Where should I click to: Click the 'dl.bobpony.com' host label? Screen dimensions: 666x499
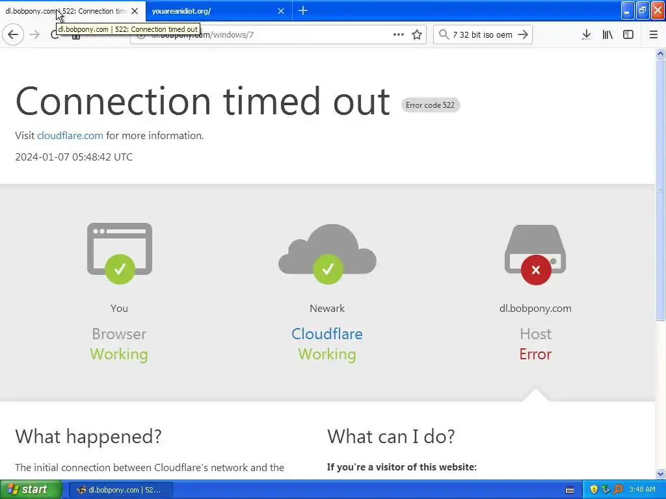pyautogui.click(x=535, y=309)
